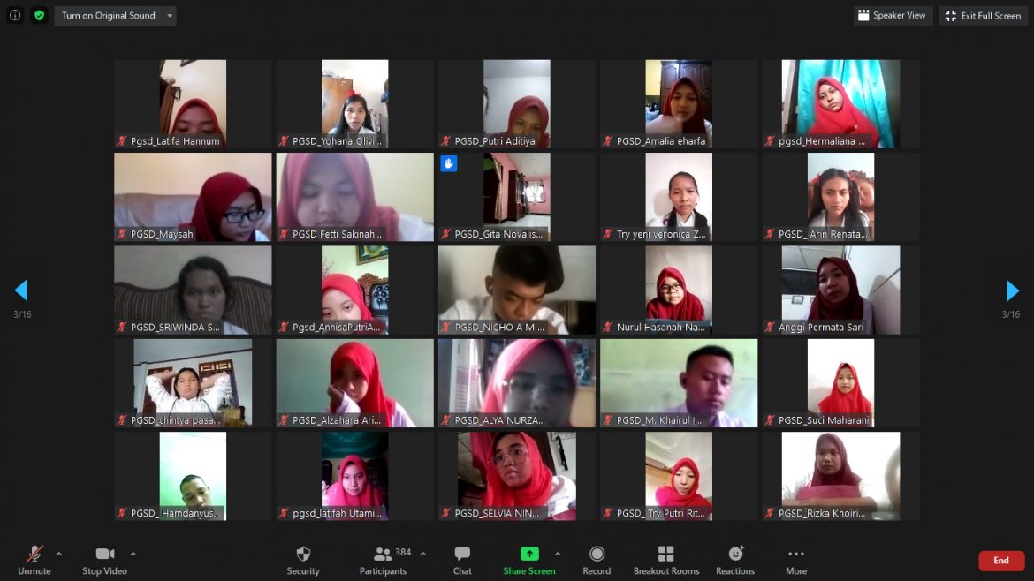Image resolution: width=1034 pixels, height=581 pixels.
Task: Open the Reactions menu
Action: 734,560
